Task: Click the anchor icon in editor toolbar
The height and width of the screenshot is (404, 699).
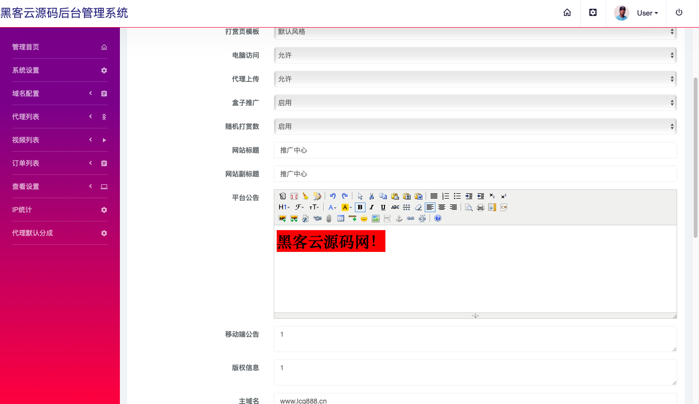Action: click(x=399, y=218)
